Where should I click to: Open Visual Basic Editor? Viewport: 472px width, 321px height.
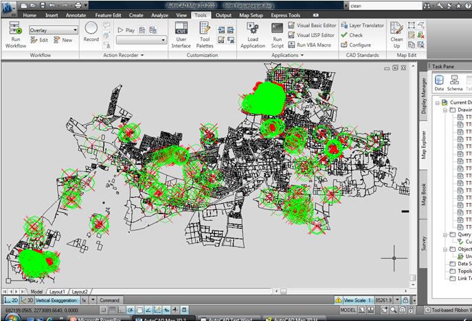pos(312,25)
